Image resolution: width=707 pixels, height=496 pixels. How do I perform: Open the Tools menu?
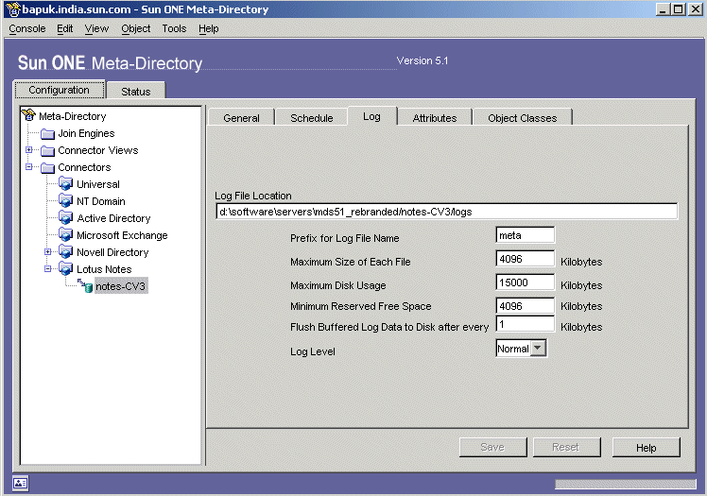174,29
